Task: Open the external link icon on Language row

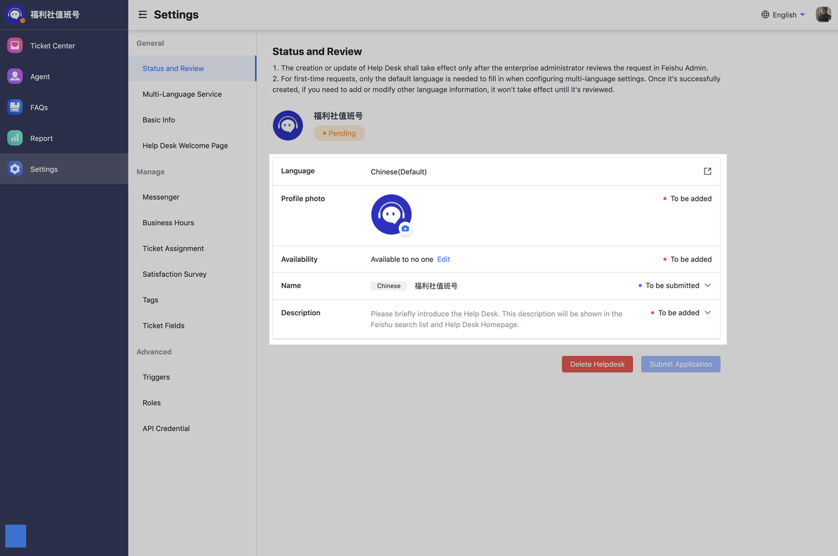Action: pyautogui.click(x=707, y=171)
